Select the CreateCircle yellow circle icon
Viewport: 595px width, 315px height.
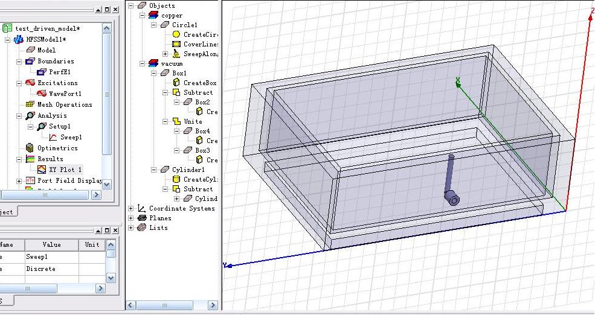pos(176,34)
